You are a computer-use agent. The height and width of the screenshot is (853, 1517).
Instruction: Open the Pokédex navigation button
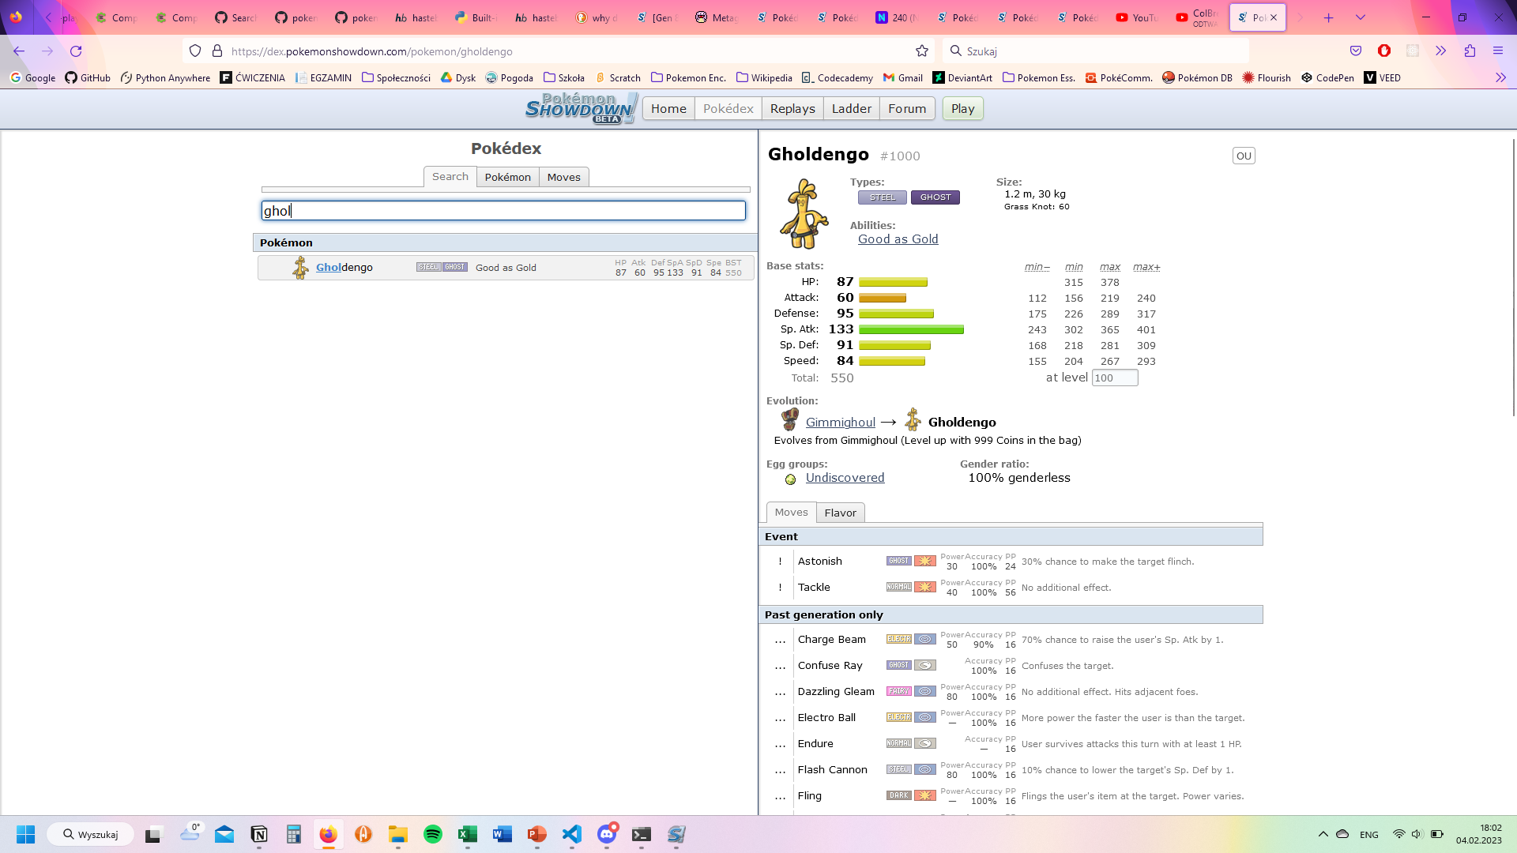coord(728,108)
